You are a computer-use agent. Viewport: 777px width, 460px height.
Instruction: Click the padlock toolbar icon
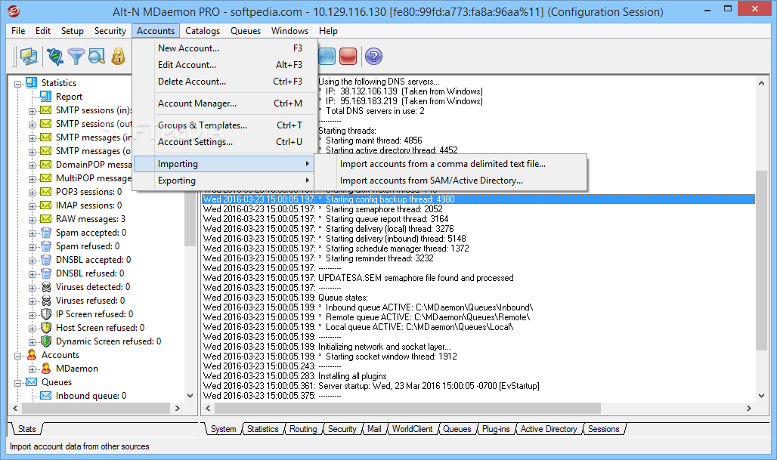tap(118, 57)
